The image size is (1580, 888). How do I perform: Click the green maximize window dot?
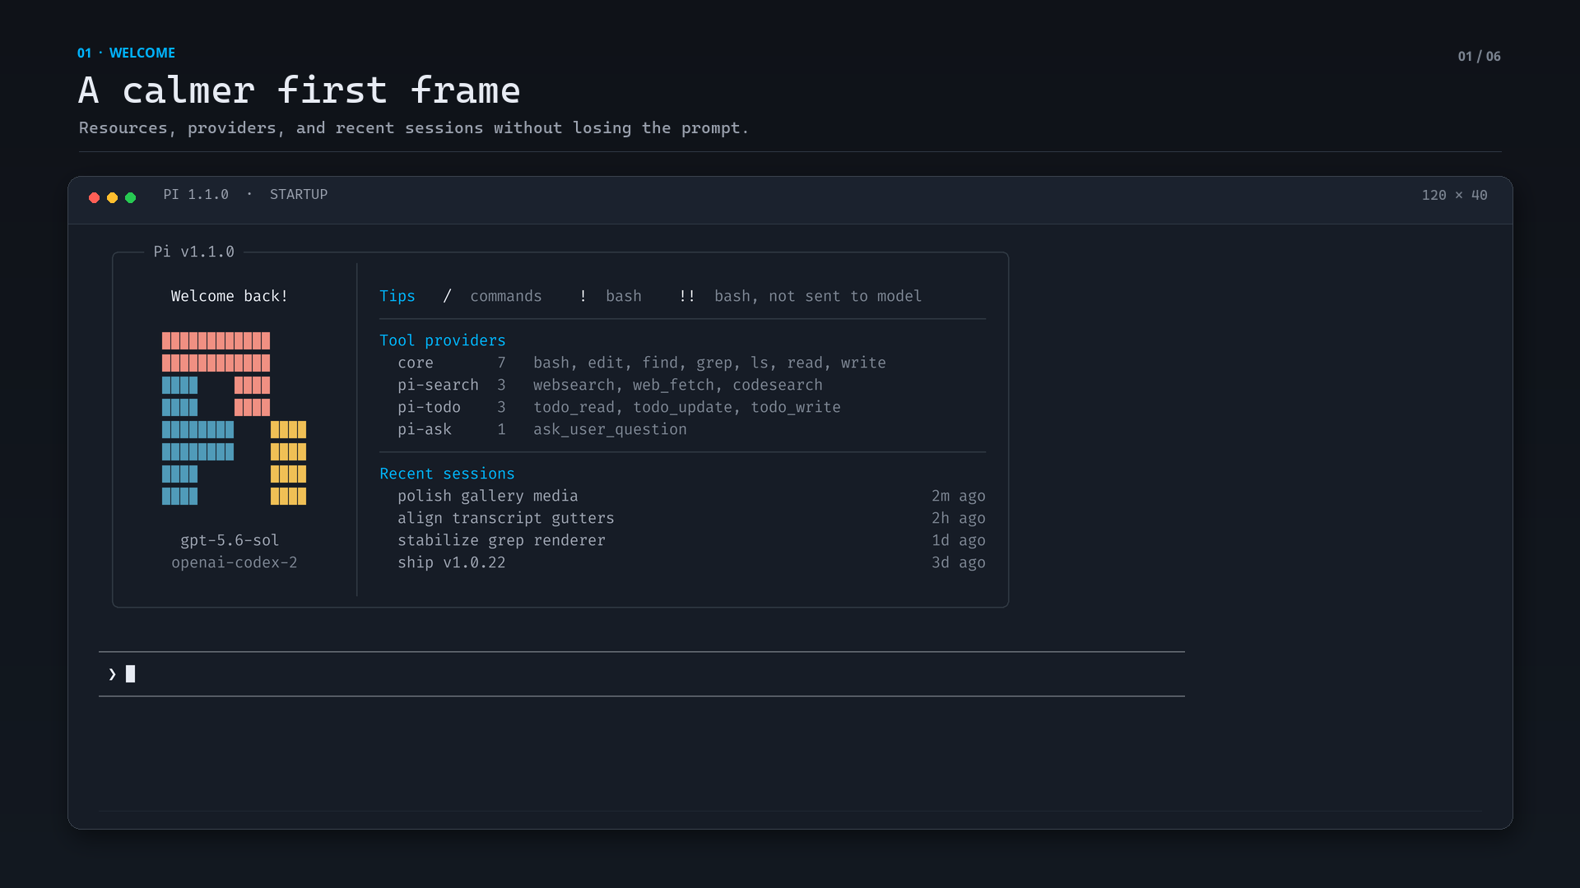(x=130, y=197)
